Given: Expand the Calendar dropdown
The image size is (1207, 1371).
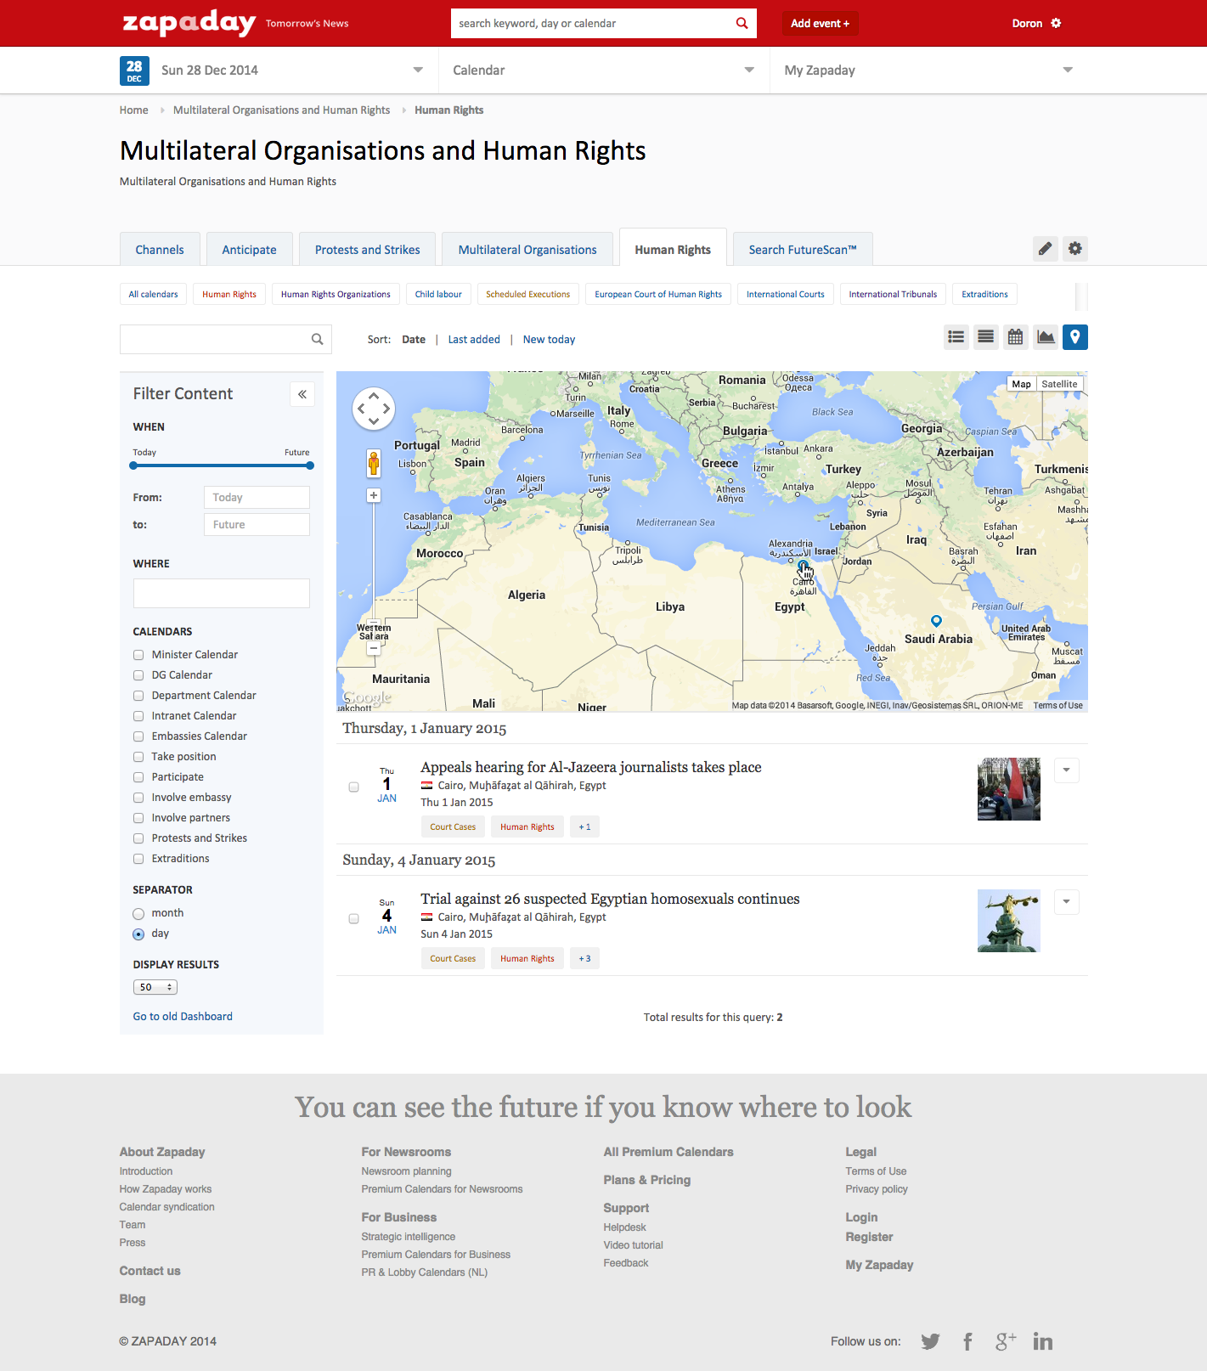Looking at the screenshot, I should [x=749, y=70].
